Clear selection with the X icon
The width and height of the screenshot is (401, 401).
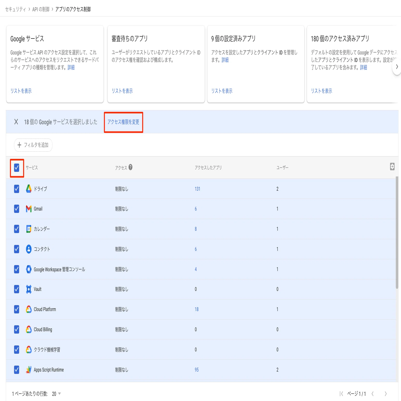tap(16, 122)
